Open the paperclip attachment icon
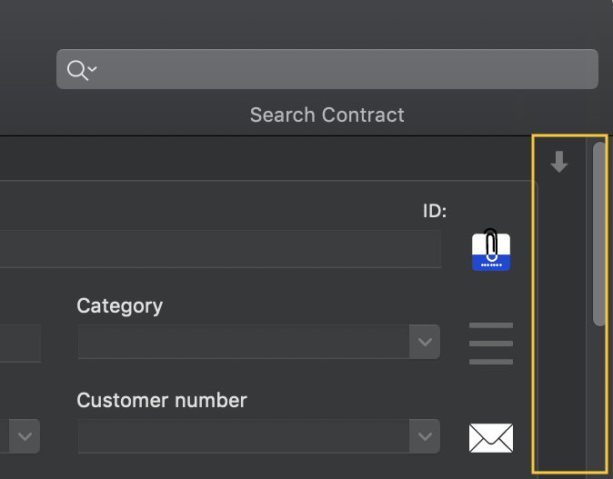The image size is (613, 479). click(x=491, y=250)
